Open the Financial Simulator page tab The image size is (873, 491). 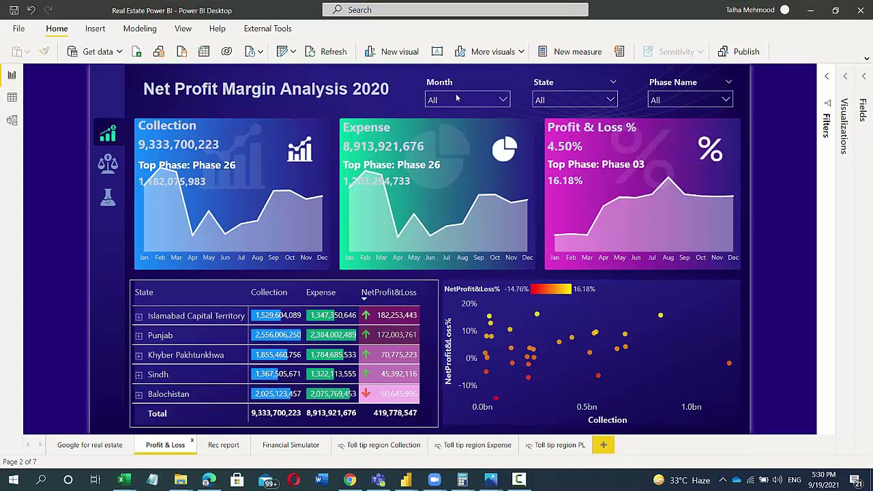coord(291,445)
